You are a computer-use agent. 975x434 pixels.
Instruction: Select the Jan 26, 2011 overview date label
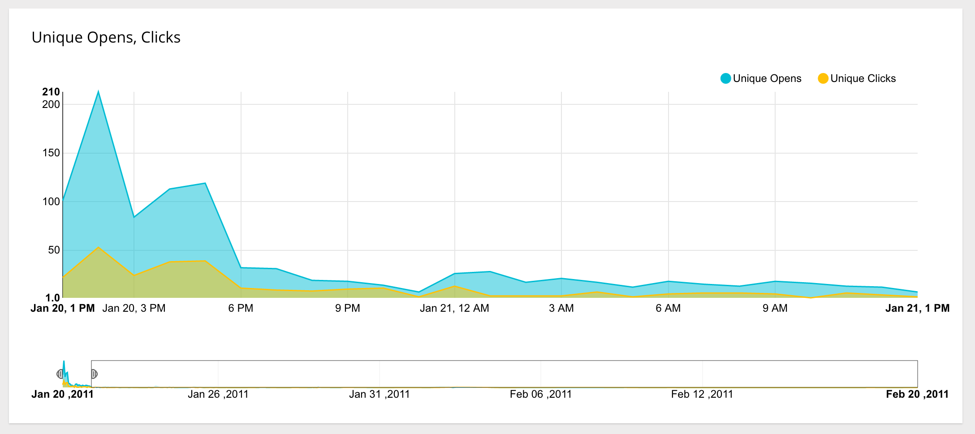(219, 394)
